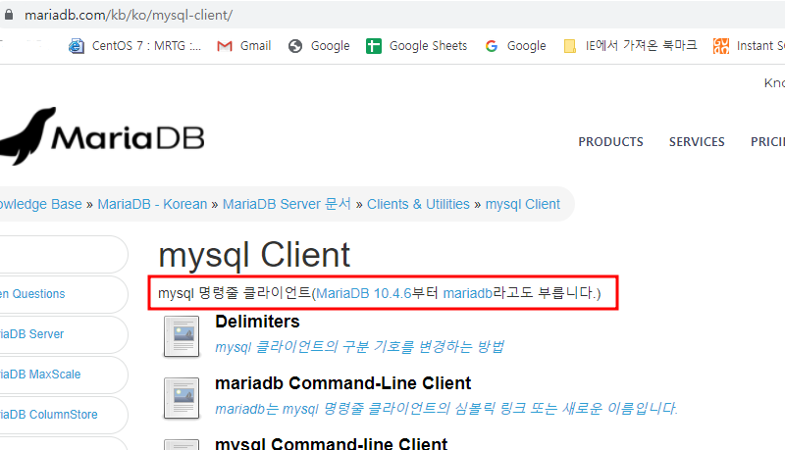
Task: Go to MariaDB Server 문서 breadcrumb
Action: (x=287, y=204)
